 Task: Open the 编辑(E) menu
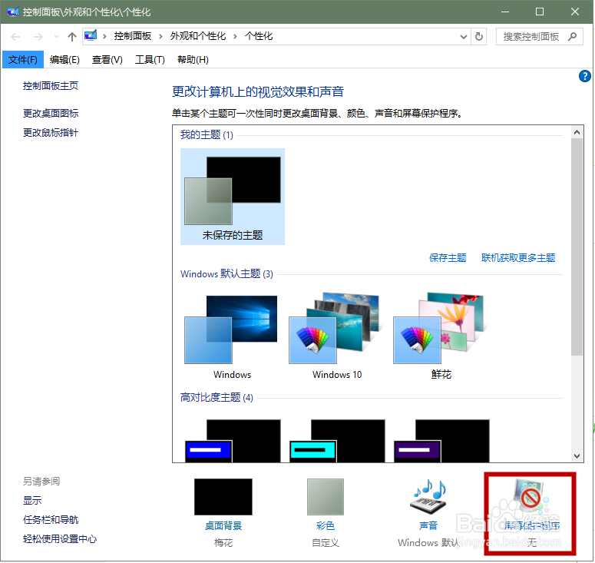tap(64, 60)
